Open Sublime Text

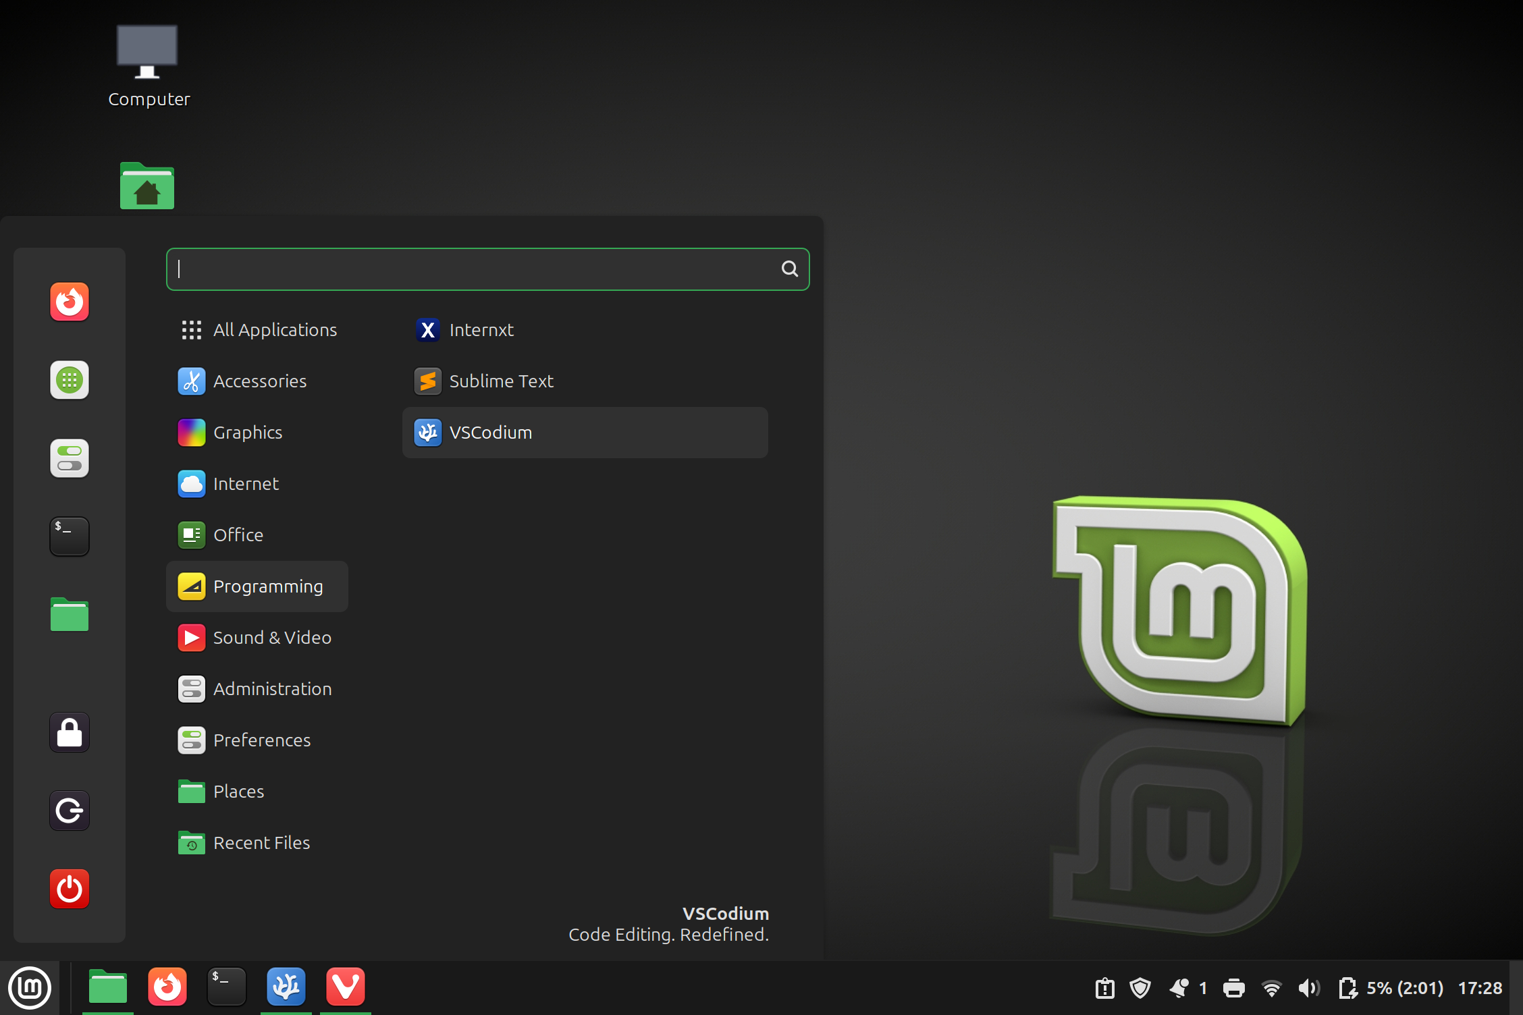[501, 381]
